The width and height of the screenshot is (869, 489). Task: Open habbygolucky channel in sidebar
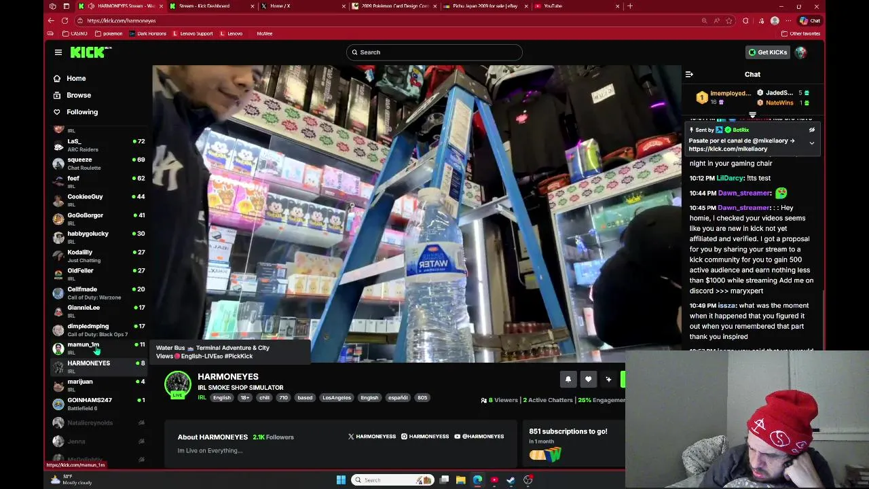(99, 238)
